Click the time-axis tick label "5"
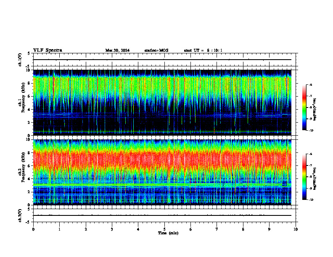 tap(164, 229)
